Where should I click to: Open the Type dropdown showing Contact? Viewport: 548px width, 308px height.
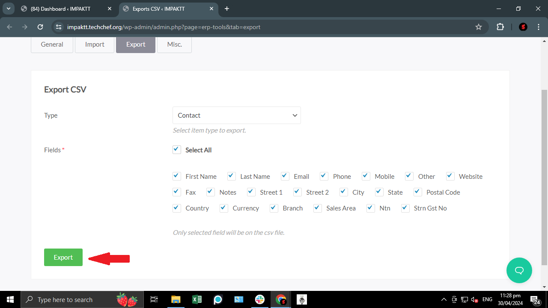237,115
